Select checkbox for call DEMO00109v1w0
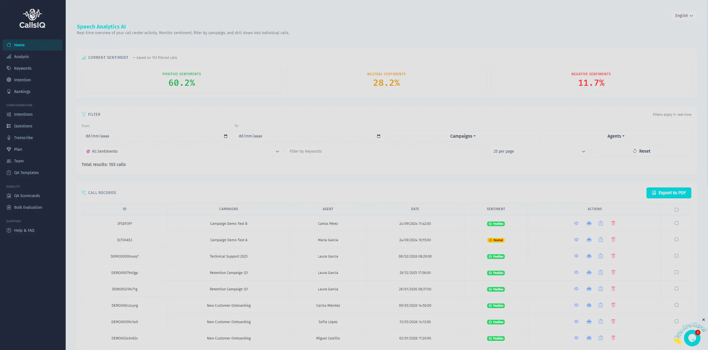708x350 pixels. pos(676,321)
